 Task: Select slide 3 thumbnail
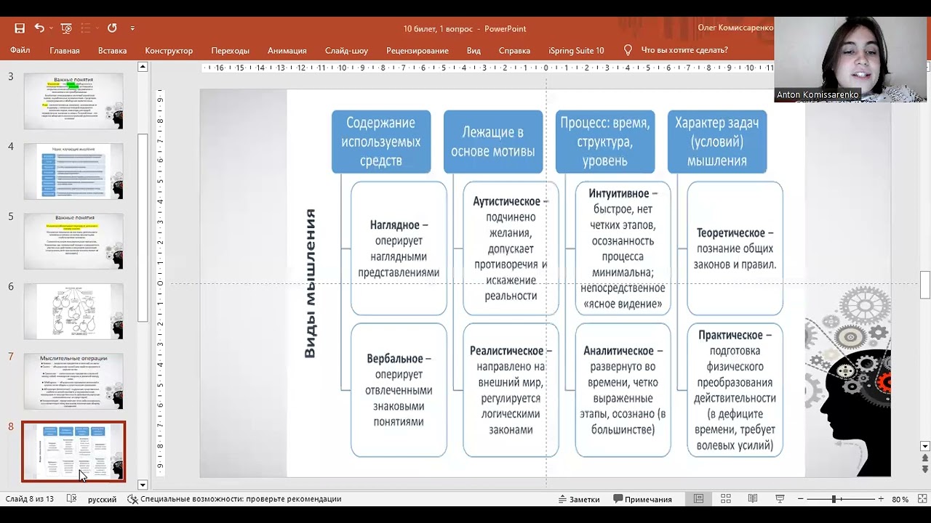[73, 101]
